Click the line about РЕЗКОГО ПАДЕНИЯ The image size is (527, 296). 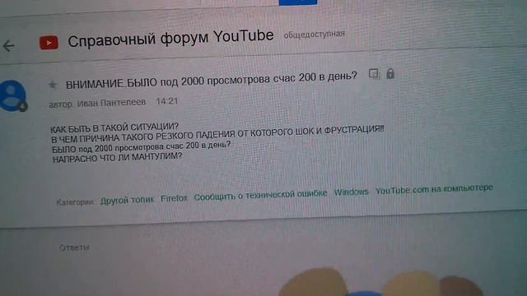217,134
